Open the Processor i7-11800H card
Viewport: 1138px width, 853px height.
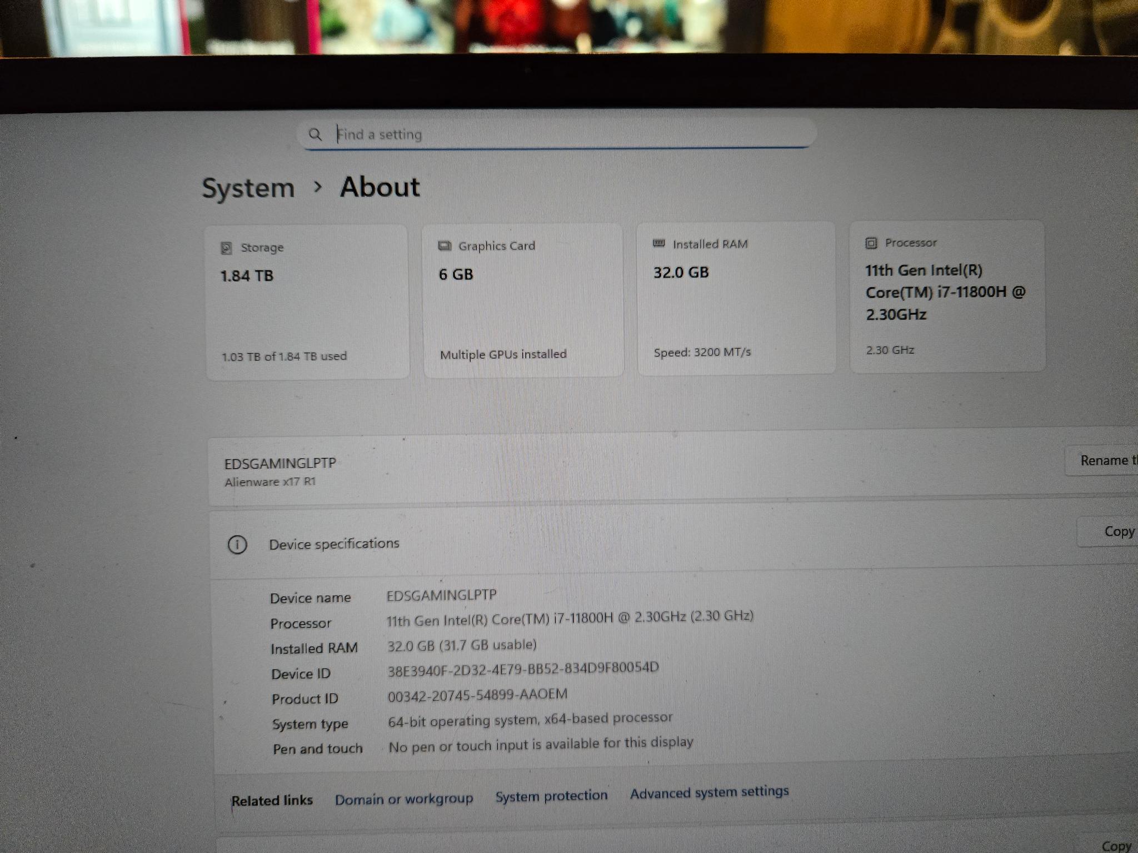click(947, 296)
